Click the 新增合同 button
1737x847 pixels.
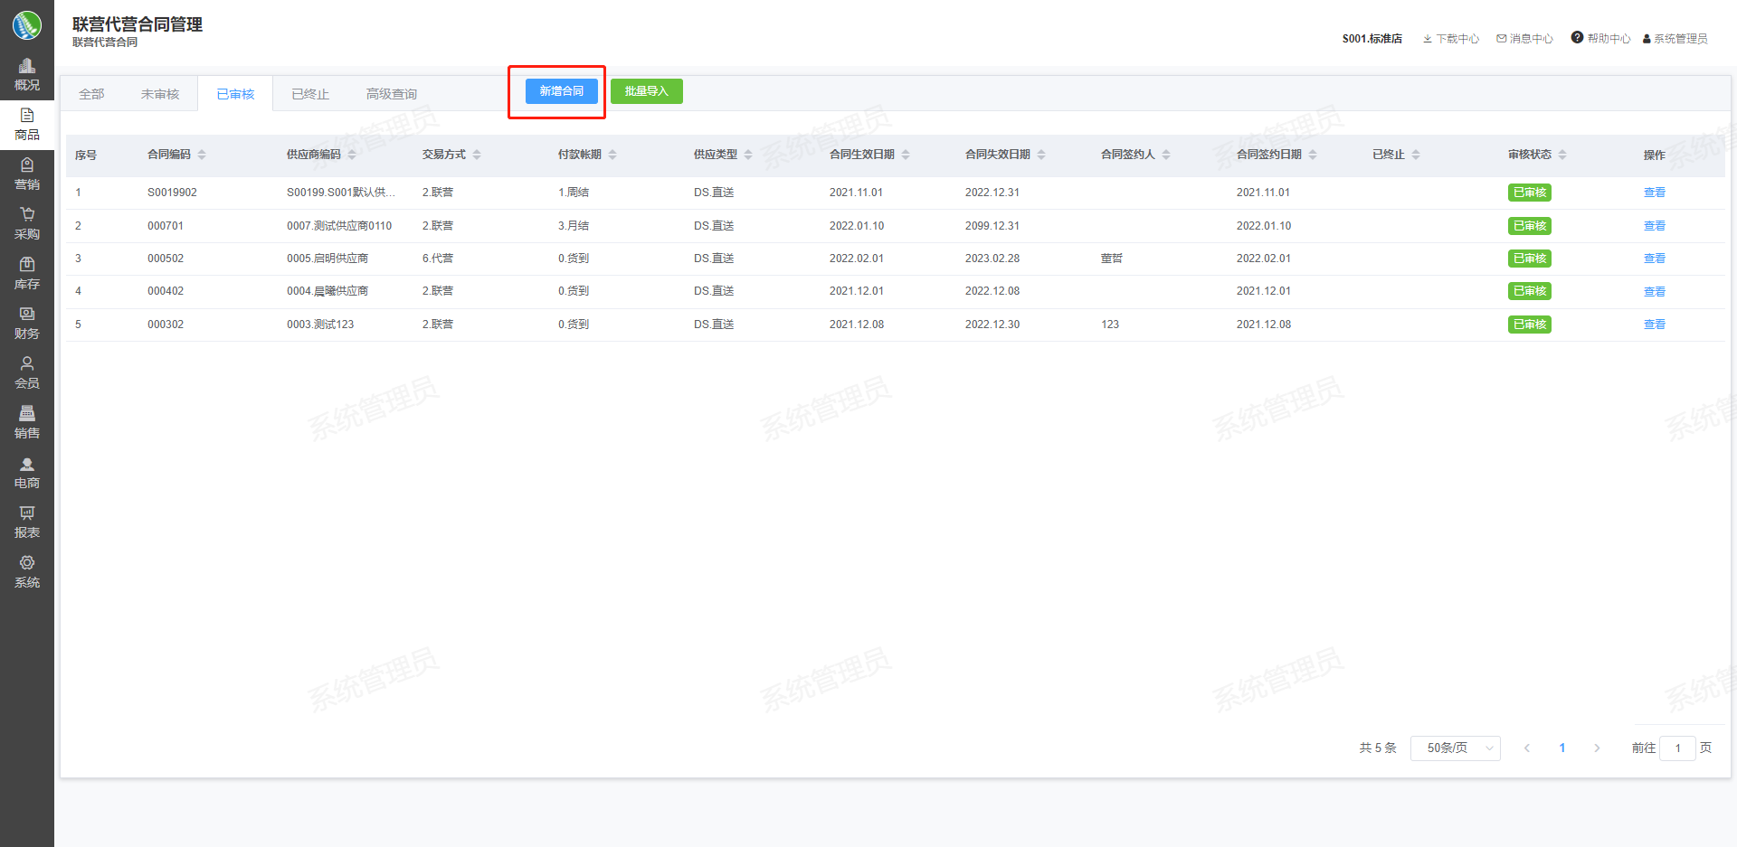click(561, 91)
